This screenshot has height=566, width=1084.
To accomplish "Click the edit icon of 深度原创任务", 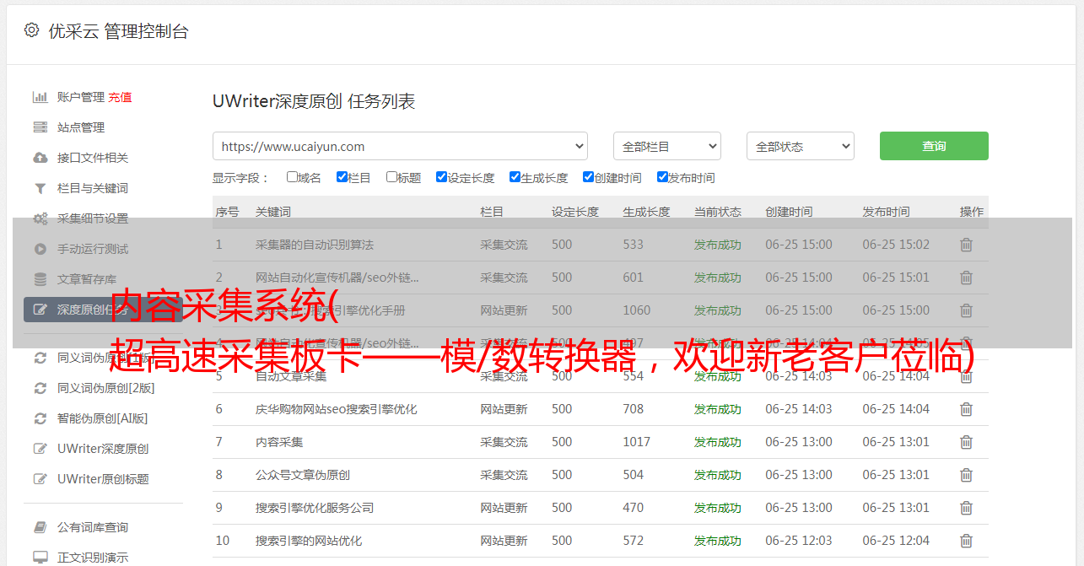I will tap(40, 310).
